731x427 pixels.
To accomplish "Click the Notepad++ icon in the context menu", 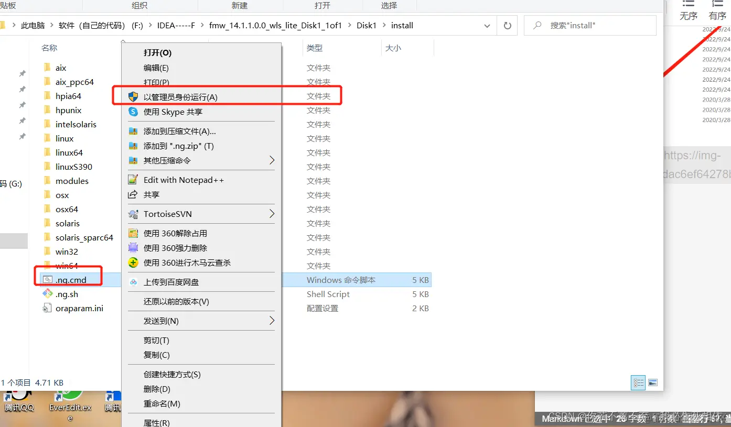I will tap(132, 180).
